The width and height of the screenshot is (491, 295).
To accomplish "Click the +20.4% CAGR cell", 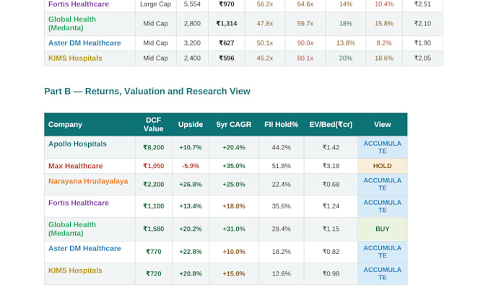I will point(234,147).
